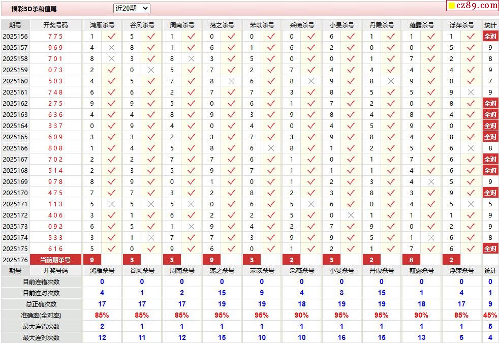Click the 目前连对次数 row label
Image resolution: width=499 pixels, height=343 pixels.
point(41,293)
